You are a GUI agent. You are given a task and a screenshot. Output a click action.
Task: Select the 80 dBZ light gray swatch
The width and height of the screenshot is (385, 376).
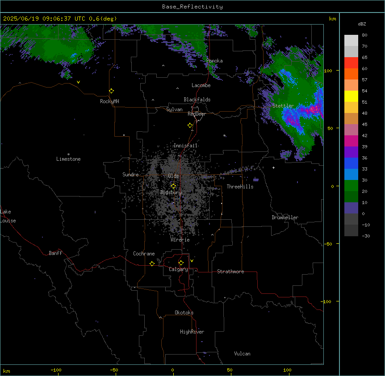point(351,41)
